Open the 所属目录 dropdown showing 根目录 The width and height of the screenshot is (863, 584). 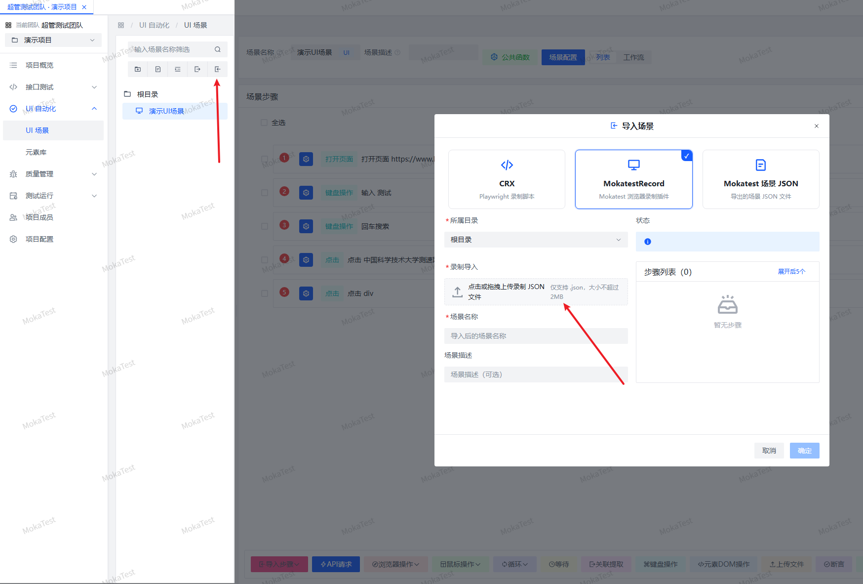click(x=536, y=240)
